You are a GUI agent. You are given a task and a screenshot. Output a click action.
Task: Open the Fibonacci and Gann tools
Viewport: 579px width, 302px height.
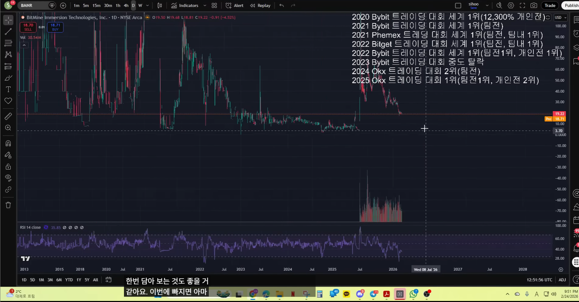[x=8, y=43]
